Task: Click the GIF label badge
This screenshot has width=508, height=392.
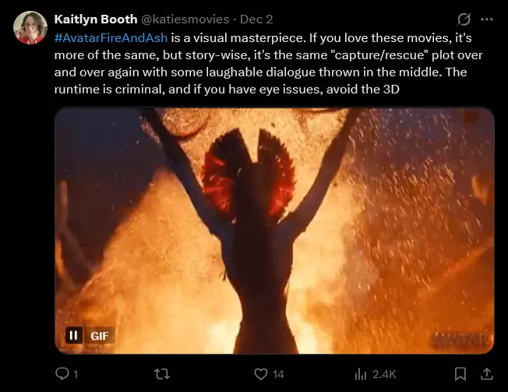Action: (100, 336)
